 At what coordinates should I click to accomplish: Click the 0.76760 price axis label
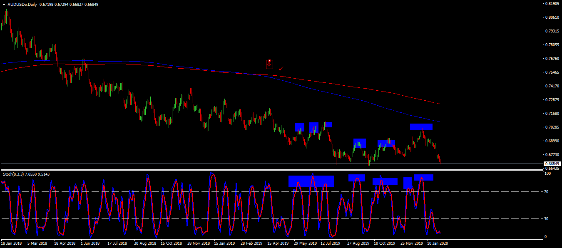pyautogui.click(x=552, y=58)
